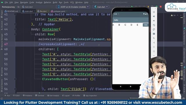Open the Refactor menu

point(47,2)
